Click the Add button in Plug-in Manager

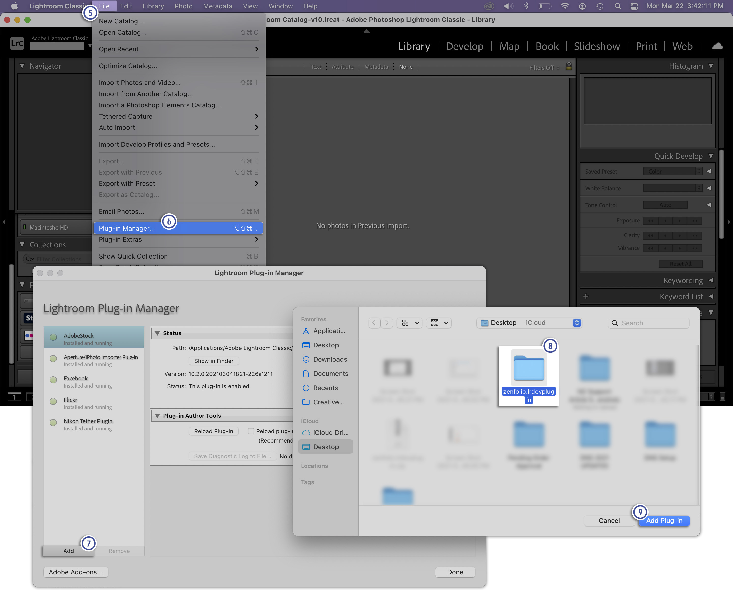tap(68, 551)
